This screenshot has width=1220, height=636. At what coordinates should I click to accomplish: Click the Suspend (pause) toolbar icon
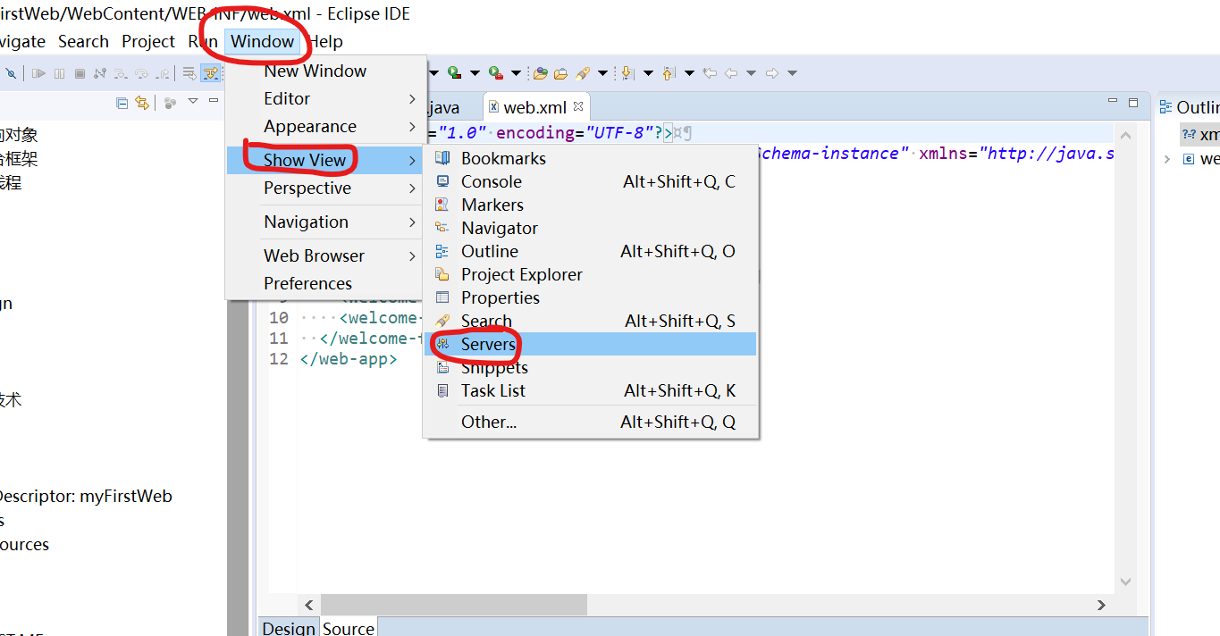(59, 73)
